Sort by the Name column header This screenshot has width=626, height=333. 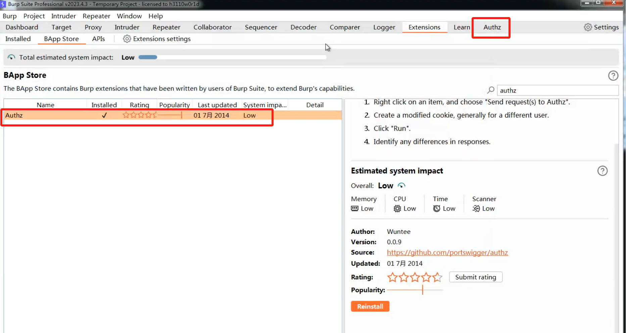coord(45,105)
